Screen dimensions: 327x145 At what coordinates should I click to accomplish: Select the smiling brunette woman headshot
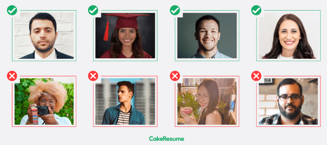pos(288,36)
